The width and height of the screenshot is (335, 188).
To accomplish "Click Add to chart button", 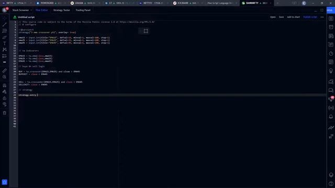I will click(x=293, y=17).
